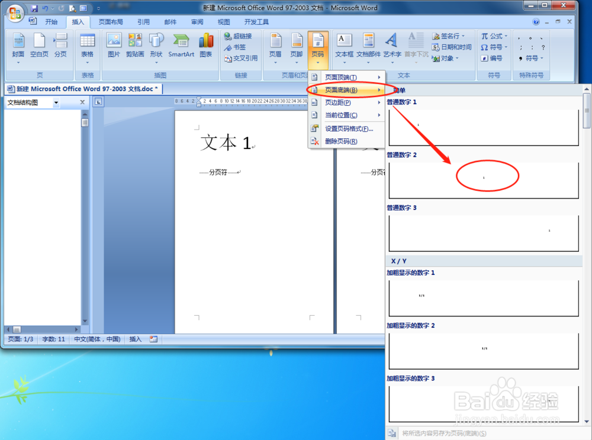Image resolution: width=592 pixels, height=440 pixels.
Task: Choose 设置页码格式 menu item
Action: click(x=346, y=128)
